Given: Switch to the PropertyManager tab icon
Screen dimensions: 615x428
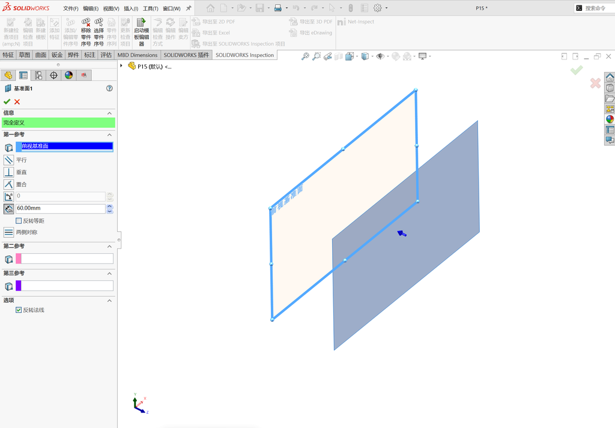Looking at the screenshot, I should pyautogui.click(x=23, y=75).
